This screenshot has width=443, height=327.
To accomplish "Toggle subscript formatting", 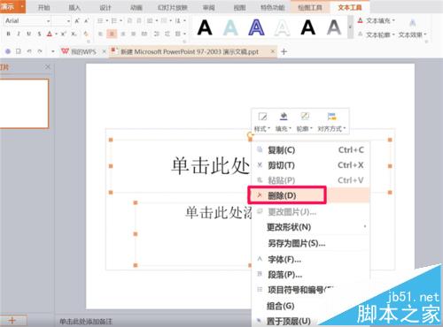I will click(x=74, y=34).
